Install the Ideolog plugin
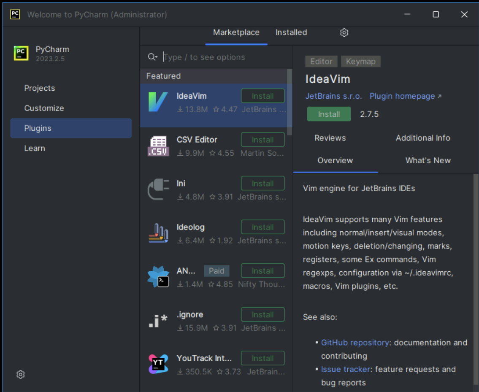The height and width of the screenshot is (392, 479). 263,227
